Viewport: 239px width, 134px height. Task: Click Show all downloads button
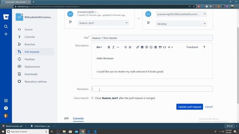(230, 126)
